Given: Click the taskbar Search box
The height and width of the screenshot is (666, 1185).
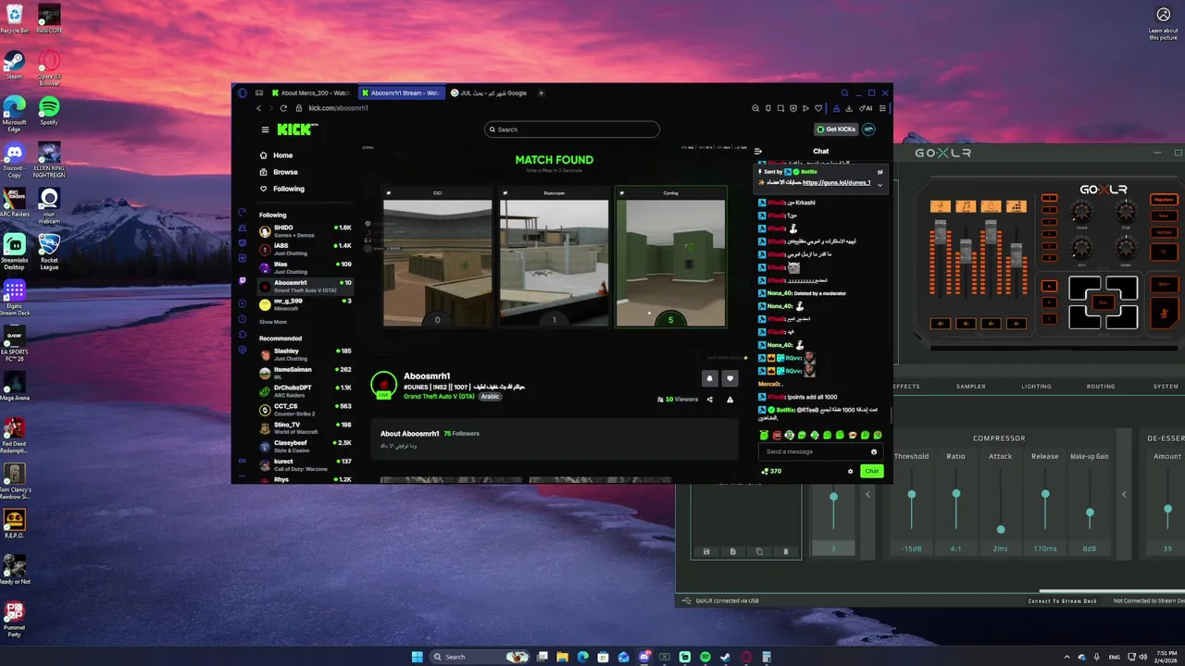Looking at the screenshot, I should click(x=480, y=657).
